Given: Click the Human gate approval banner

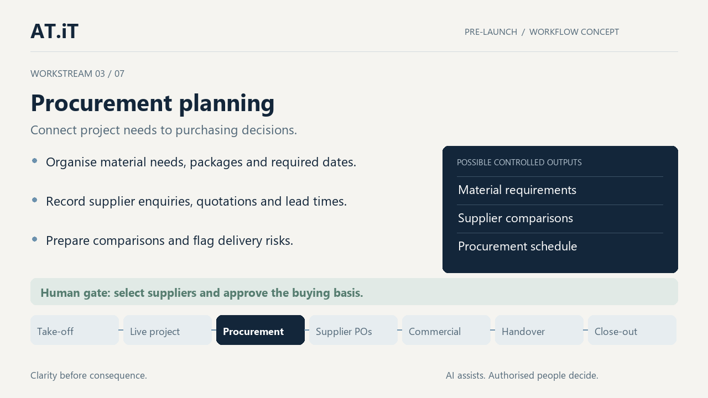Looking at the screenshot, I should (354, 292).
